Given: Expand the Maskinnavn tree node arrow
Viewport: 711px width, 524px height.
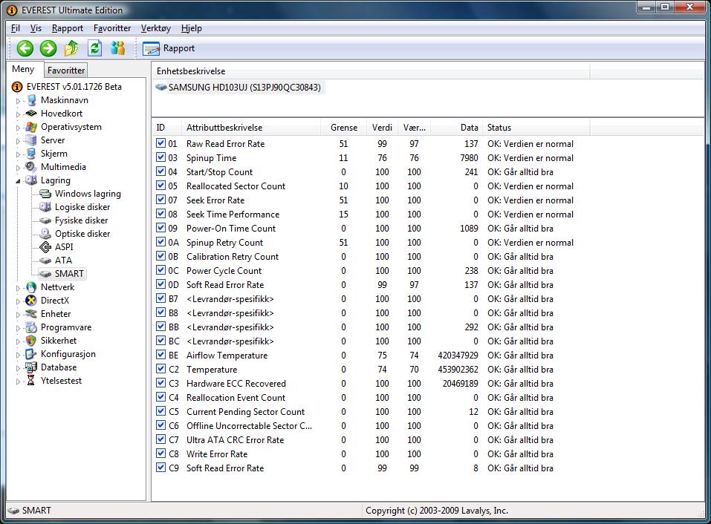Looking at the screenshot, I should 18,101.
